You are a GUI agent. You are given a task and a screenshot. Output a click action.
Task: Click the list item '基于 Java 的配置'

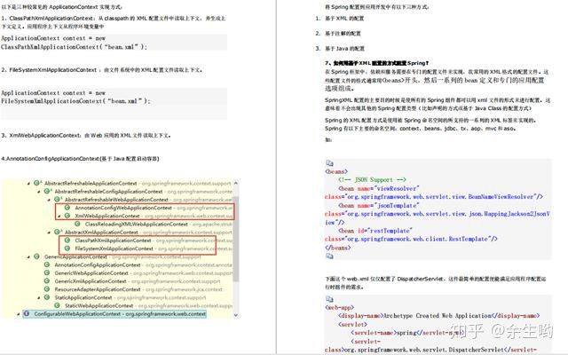pos(344,48)
